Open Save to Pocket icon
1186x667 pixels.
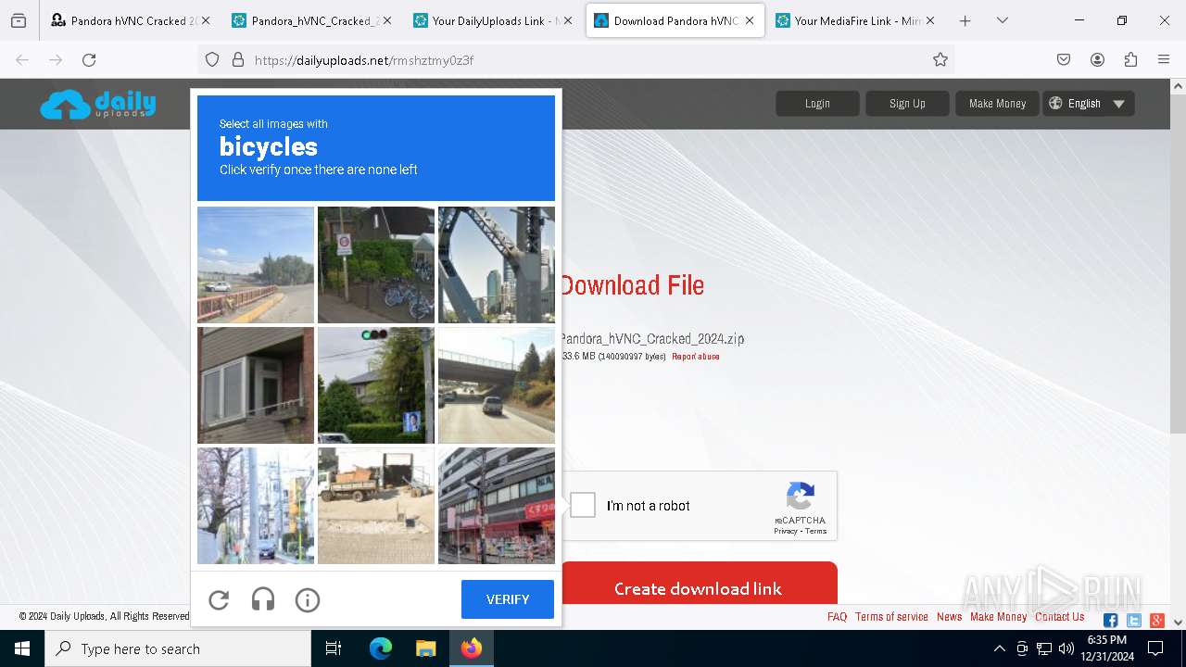(1064, 59)
